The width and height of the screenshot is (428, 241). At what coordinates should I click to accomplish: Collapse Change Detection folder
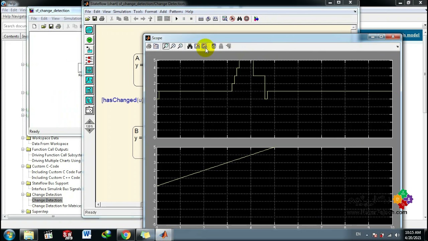pyautogui.click(x=23, y=194)
